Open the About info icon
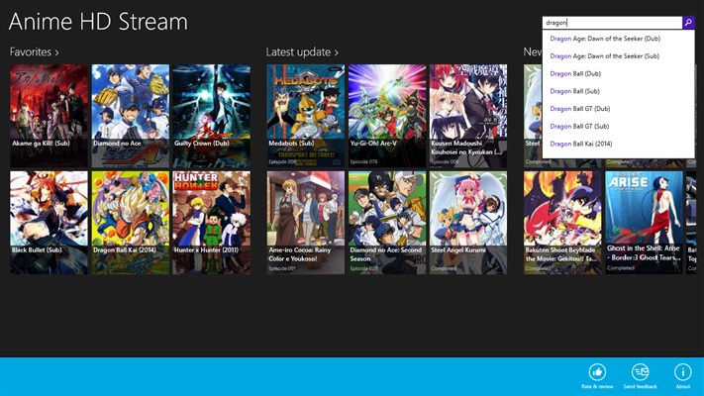 click(x=683, y=376)
